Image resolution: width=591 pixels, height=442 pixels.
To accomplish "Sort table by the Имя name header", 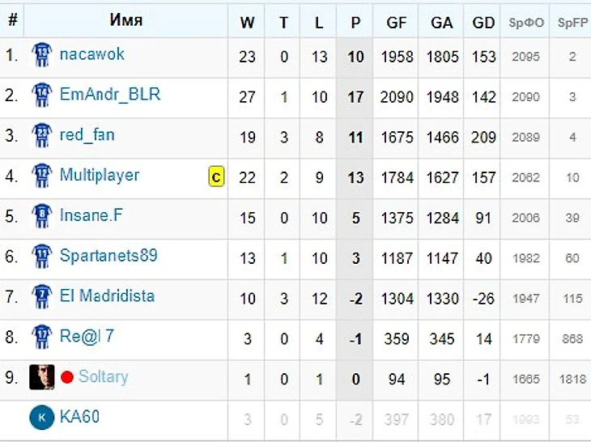I will coord(125,19).
